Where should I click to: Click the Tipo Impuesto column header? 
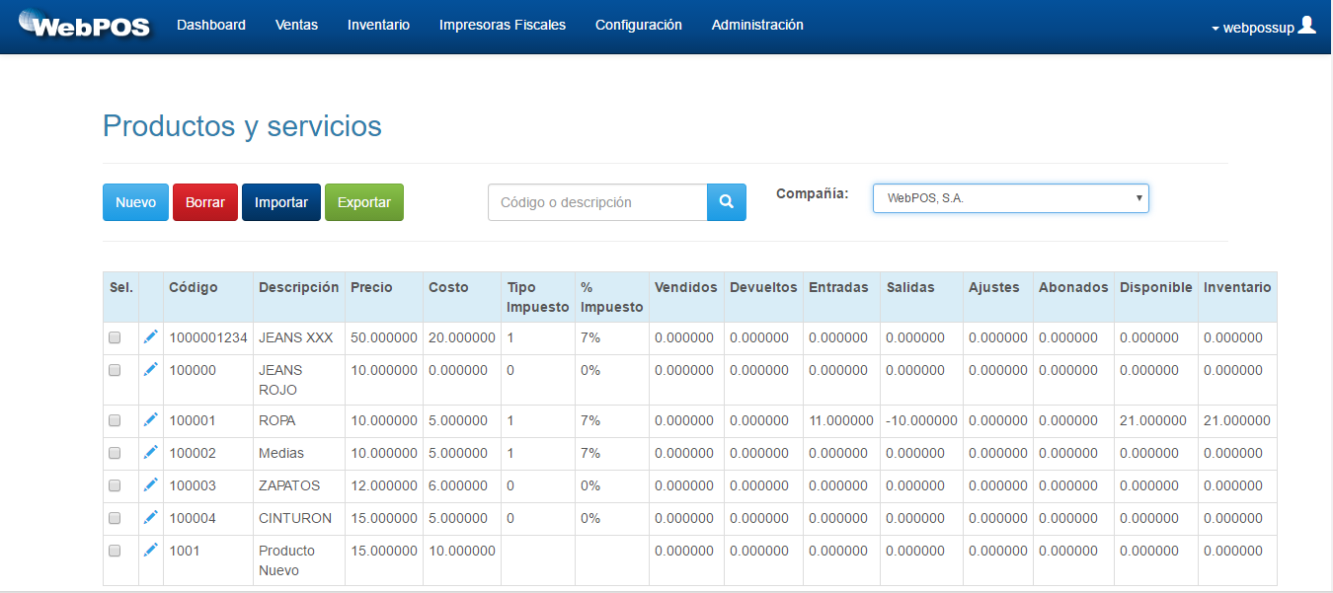pyautogui.click(x=538, y=297)
